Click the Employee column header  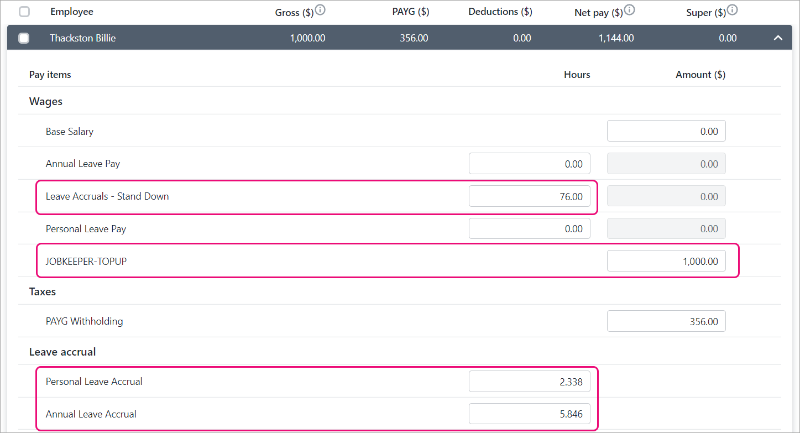[71, 12]
